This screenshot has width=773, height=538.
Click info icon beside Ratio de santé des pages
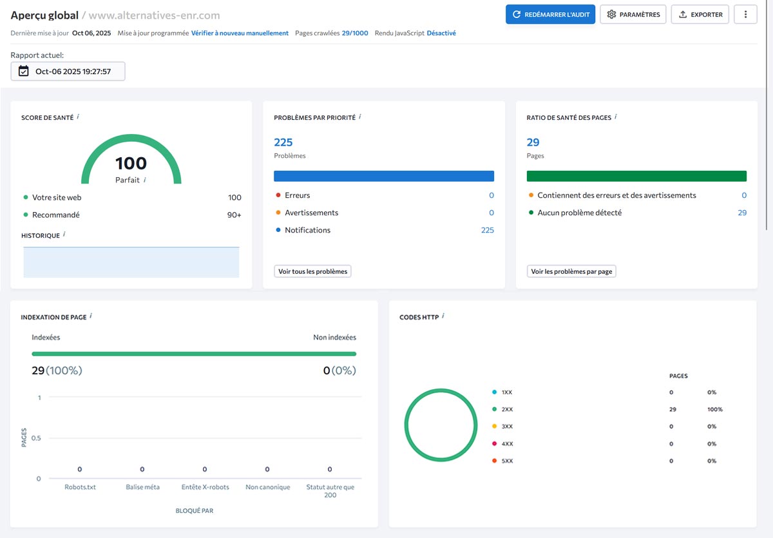coord(616,117)
